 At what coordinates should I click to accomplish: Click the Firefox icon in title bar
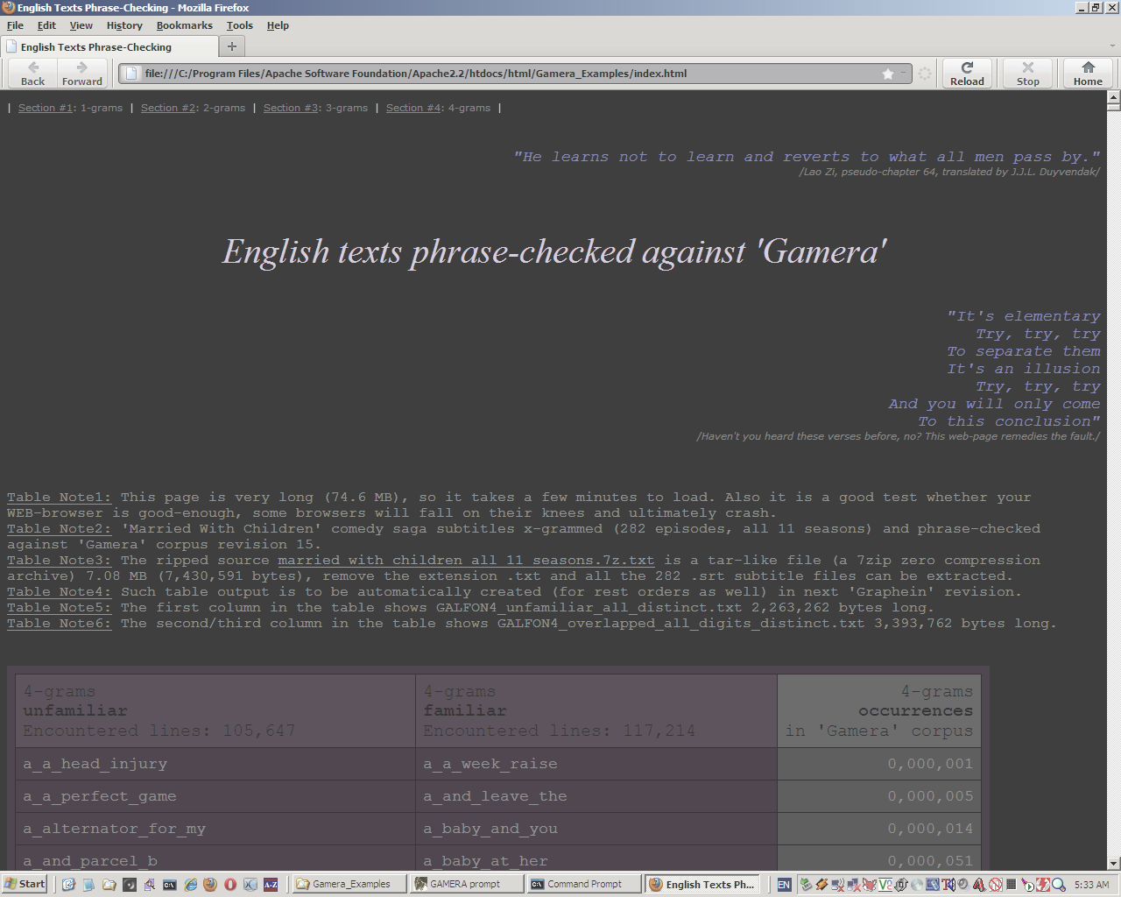click(x=8, y=7)
